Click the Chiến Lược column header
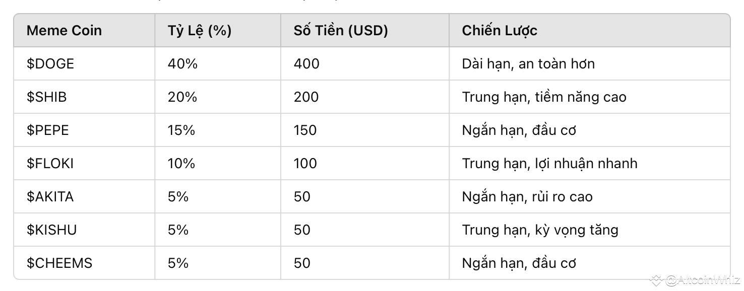This screenshot has height=291, width=744. tap(590, 31)
